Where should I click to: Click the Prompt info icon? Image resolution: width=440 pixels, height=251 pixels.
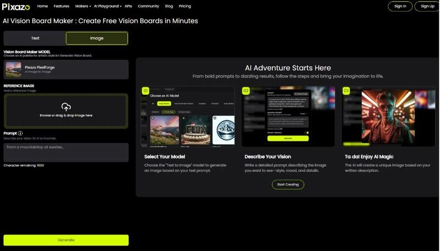[x=20, y=133]
